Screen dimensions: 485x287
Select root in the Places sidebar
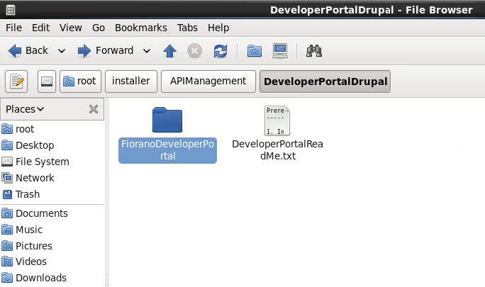[x=52, y=129]
